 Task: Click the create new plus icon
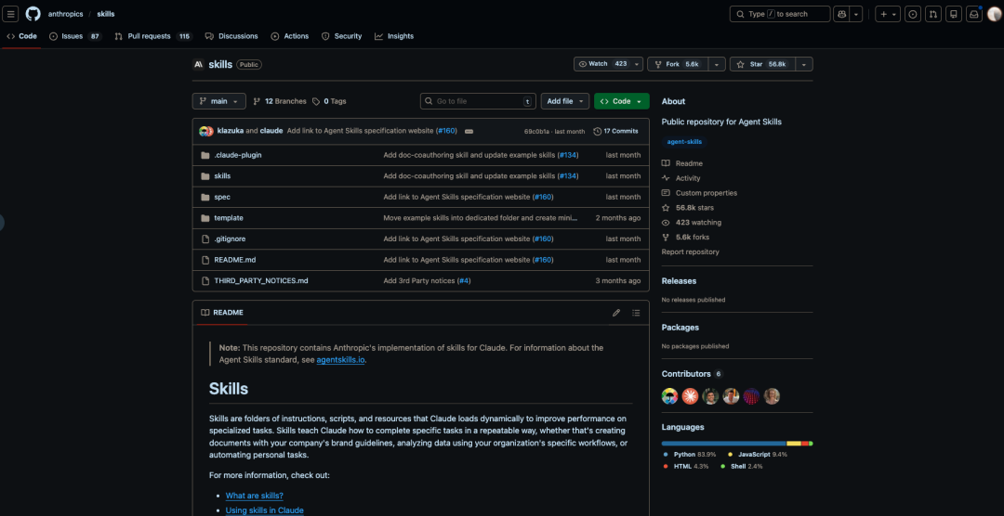coord(888,14)
